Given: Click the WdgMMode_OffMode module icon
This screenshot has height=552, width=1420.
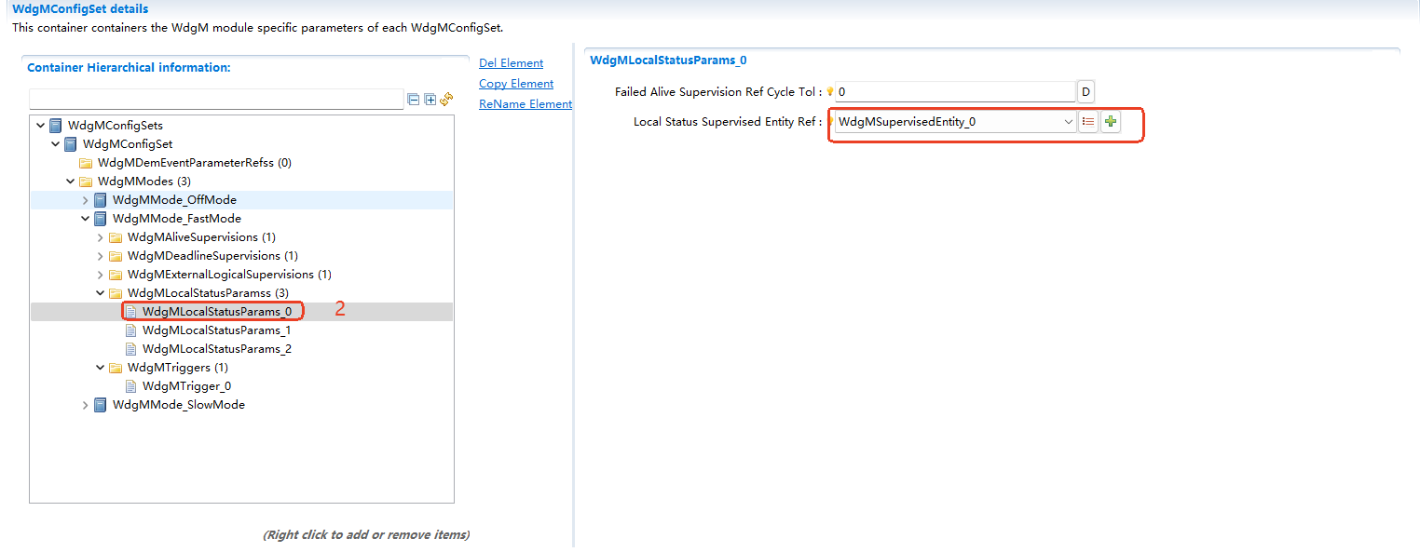Looking at the screenshot, I should (x=100, y=199).
